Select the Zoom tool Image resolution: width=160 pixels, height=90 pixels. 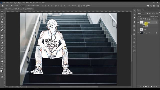pos(2,64)
